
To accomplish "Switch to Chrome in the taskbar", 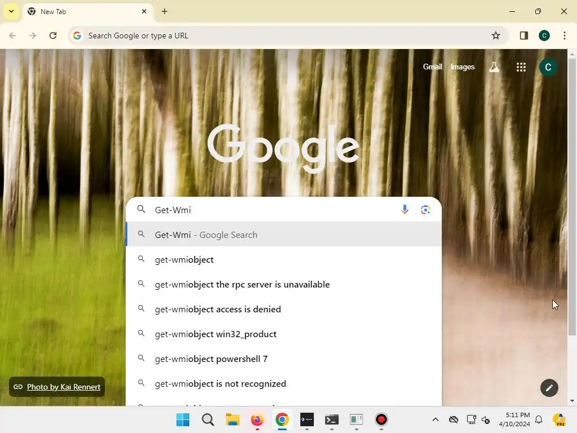I will [x=282, y=419].
